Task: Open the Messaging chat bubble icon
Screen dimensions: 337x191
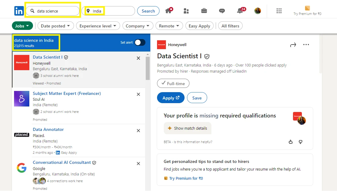Action: (x=222, y=11)
